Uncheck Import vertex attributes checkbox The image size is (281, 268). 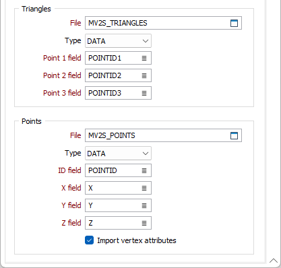click(90, 240)
